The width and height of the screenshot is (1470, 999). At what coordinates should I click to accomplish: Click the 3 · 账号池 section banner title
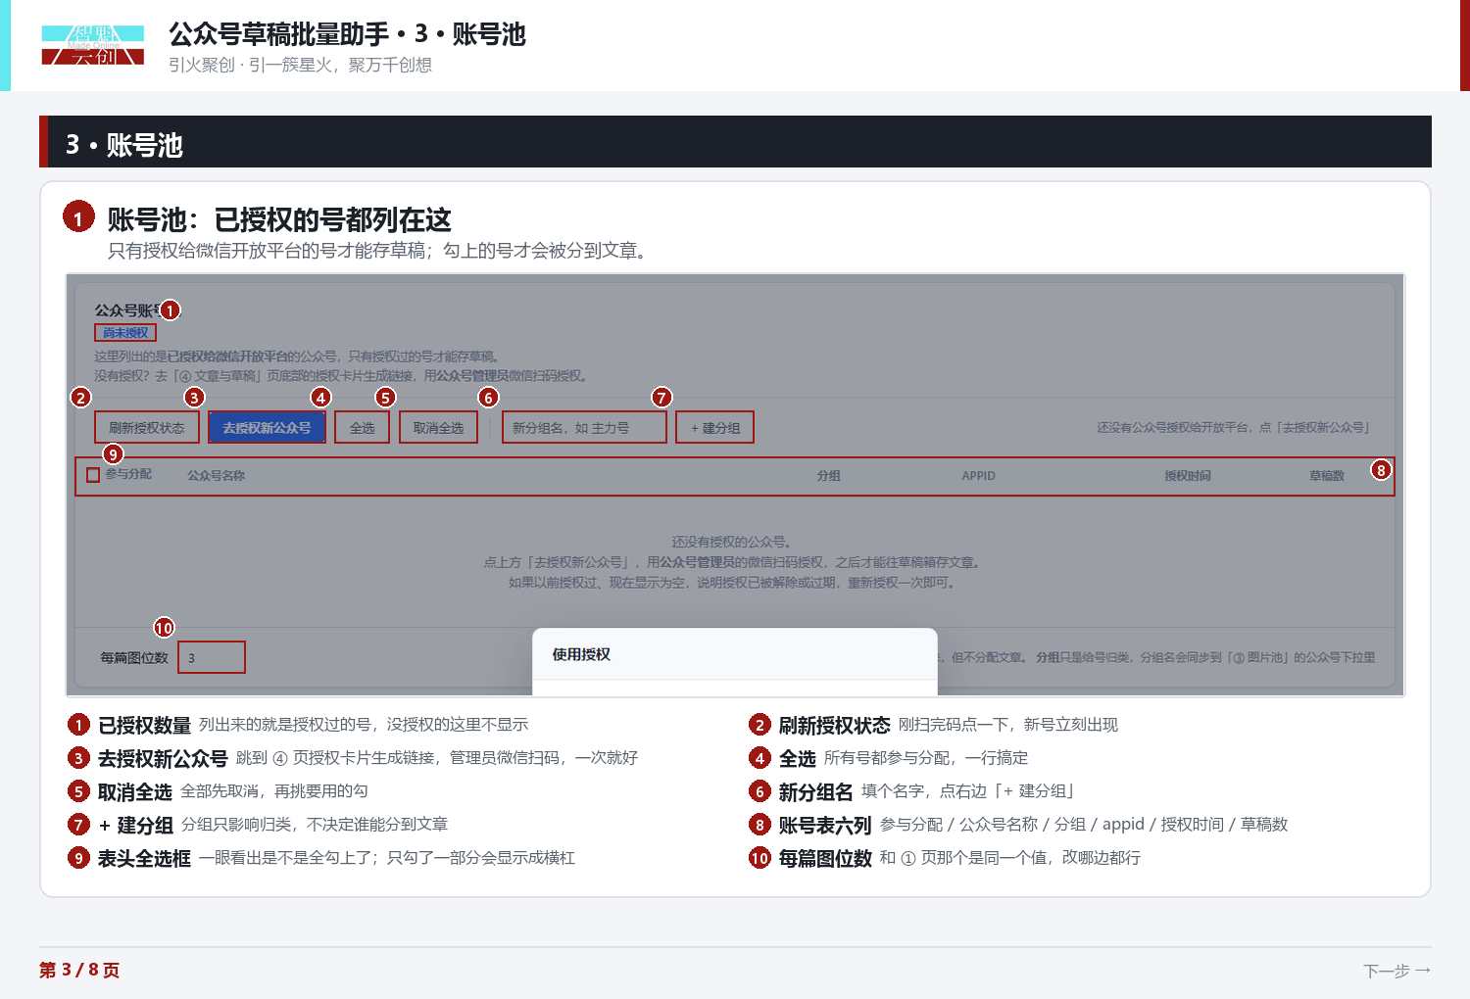pyautogui.click(x=124, y=145)
